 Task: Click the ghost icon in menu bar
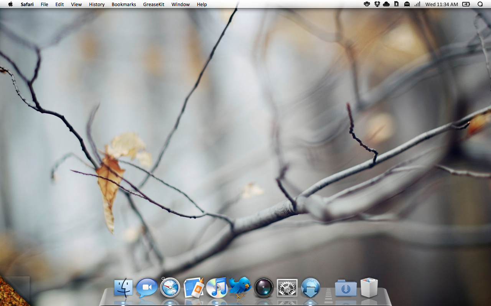coord(407,4)
